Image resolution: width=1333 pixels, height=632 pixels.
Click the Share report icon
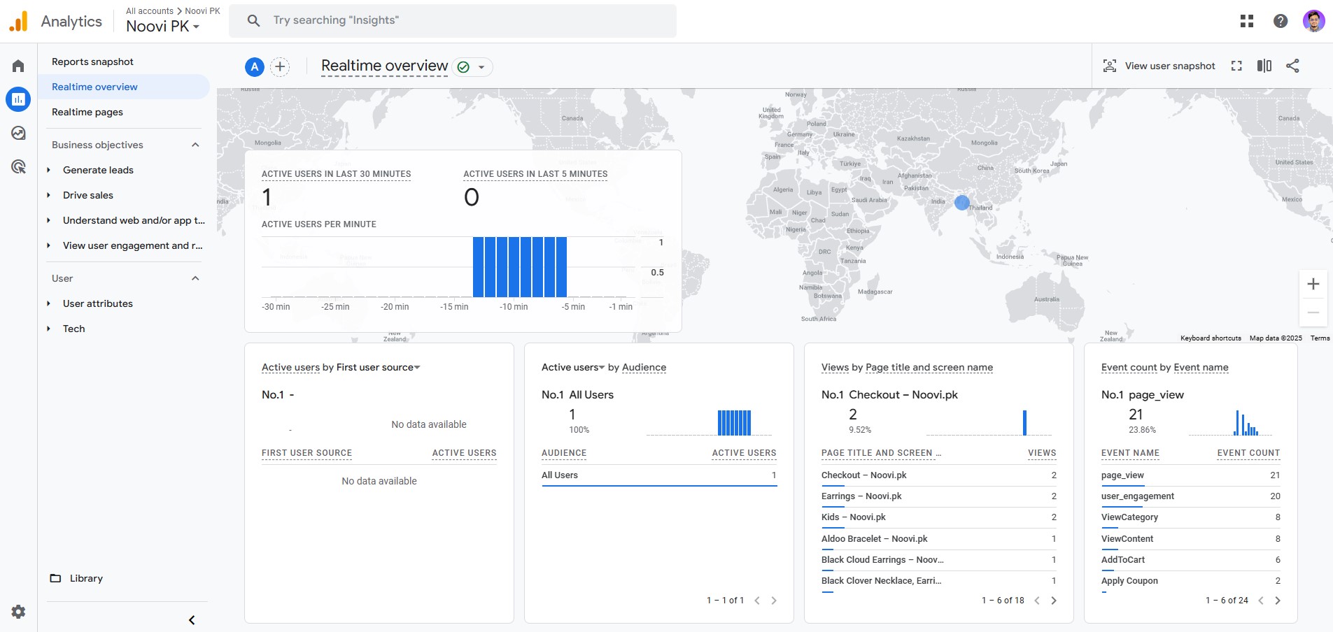[1292, 66]
